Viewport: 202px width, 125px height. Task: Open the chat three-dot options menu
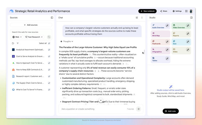coord(142,18)
